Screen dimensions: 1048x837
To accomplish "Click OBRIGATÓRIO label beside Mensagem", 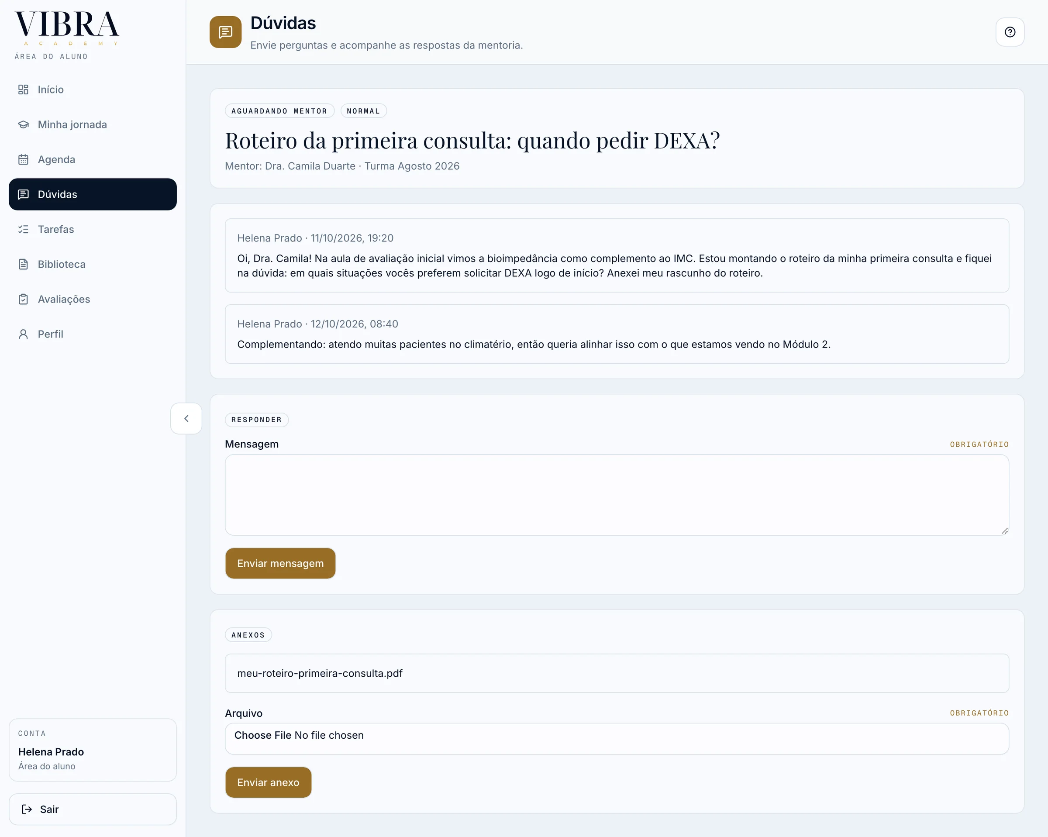I will [979, 444].
